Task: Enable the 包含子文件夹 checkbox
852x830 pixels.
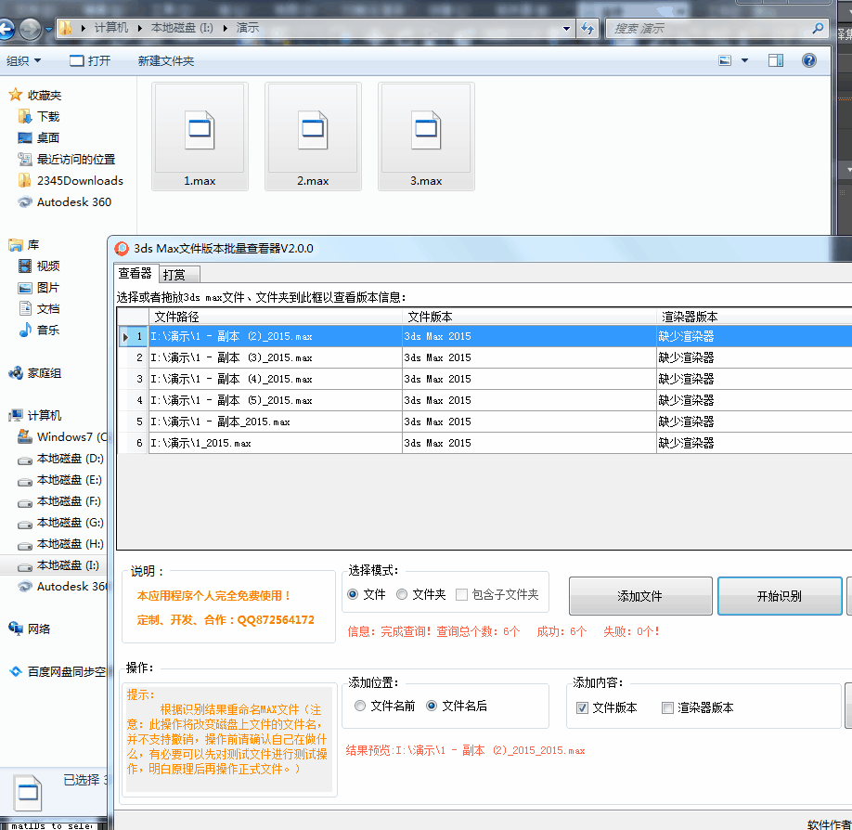Action: pos(461,594)
